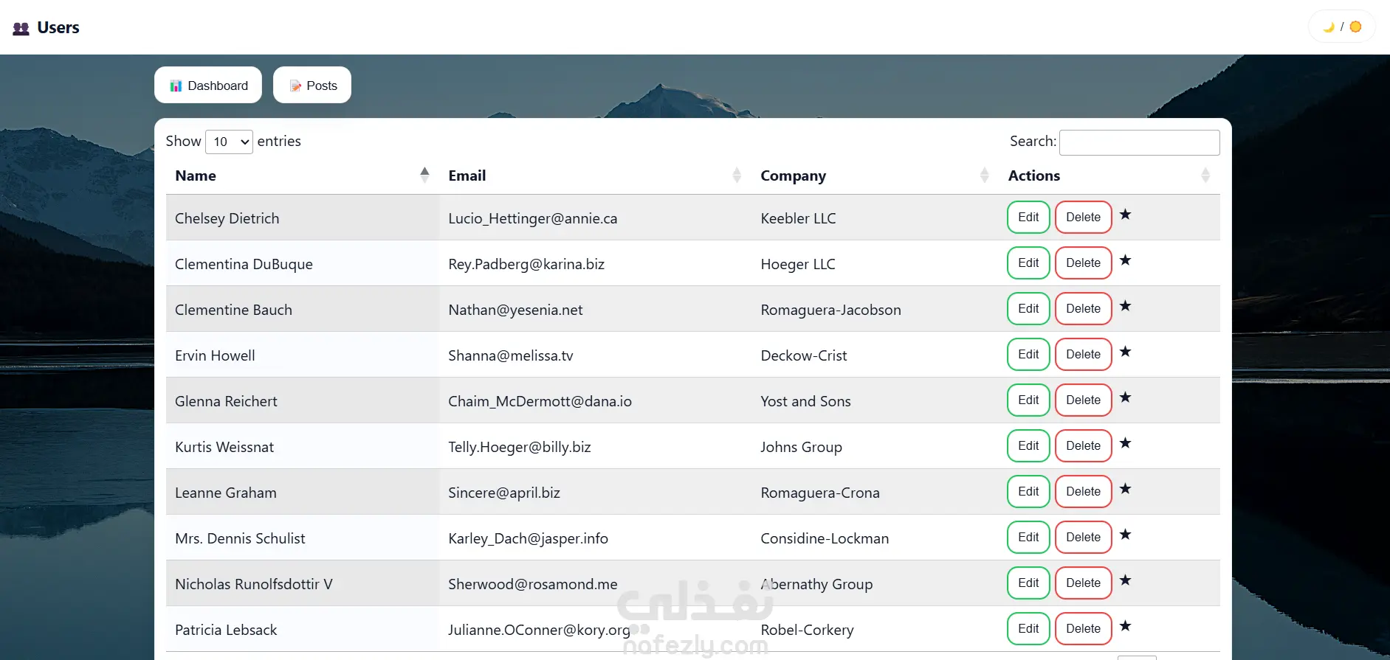Edit Mrs. Dennis Schulist's entry
1390x660 pixels.
1028,538
